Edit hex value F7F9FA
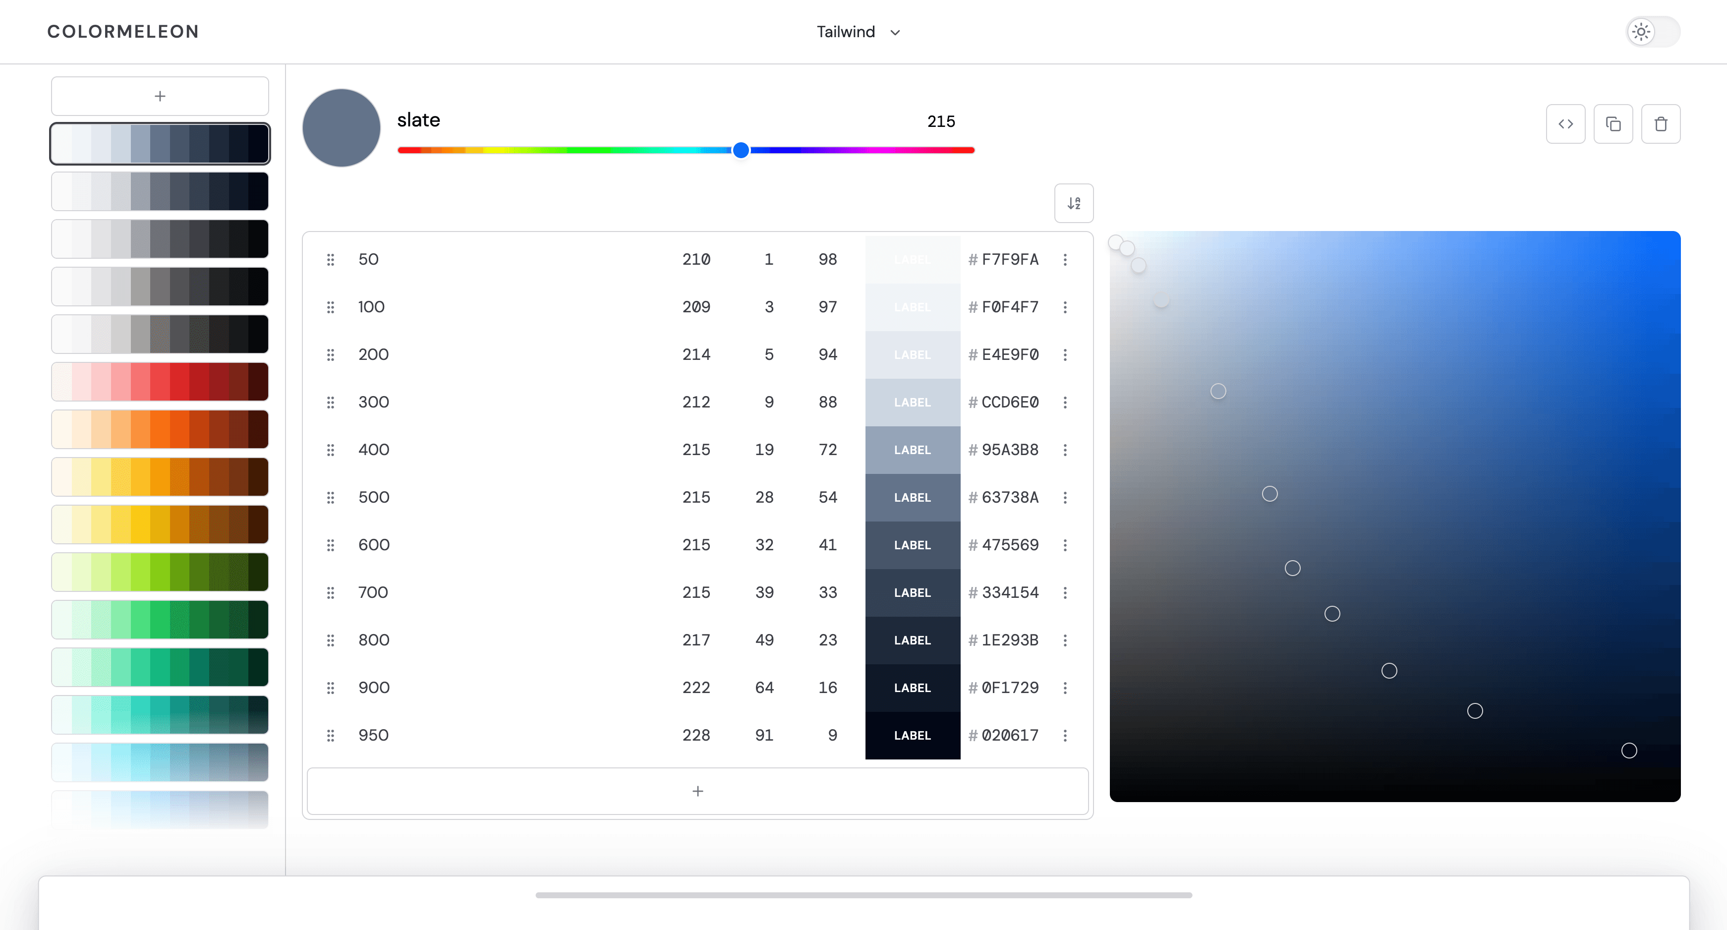The image size is (1727, 930). tap(1010, 259)
